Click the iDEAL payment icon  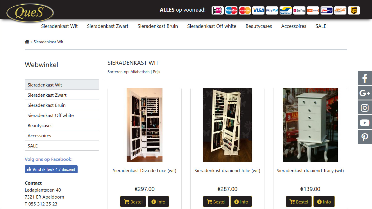tap(218, 10)
